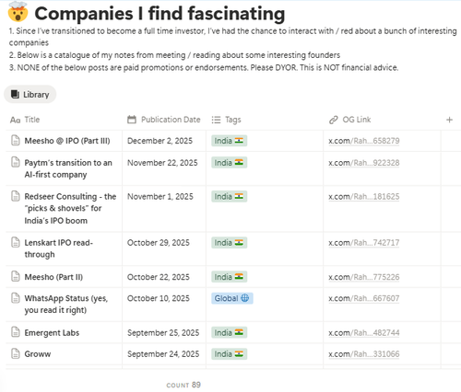461x392 pixels.
Task: Click the India tag in Redseer Consulting row
Action: (x=229, y=196)
